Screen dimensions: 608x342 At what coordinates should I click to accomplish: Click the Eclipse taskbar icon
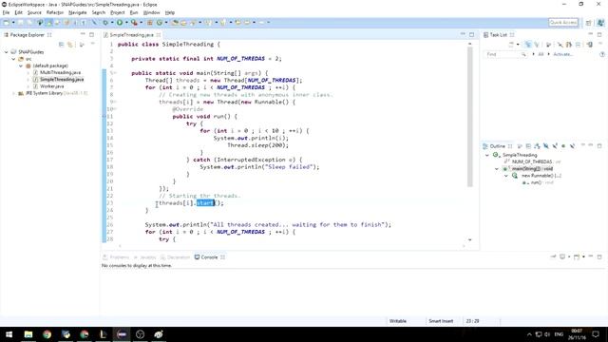(122, 334)
